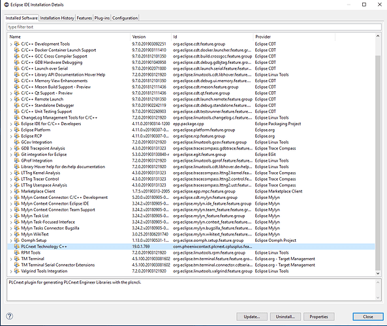Viewport: 387px width, 326px height.
Task: Click the GCC Cross Compiler Support icon
Action: pos(17,56)
